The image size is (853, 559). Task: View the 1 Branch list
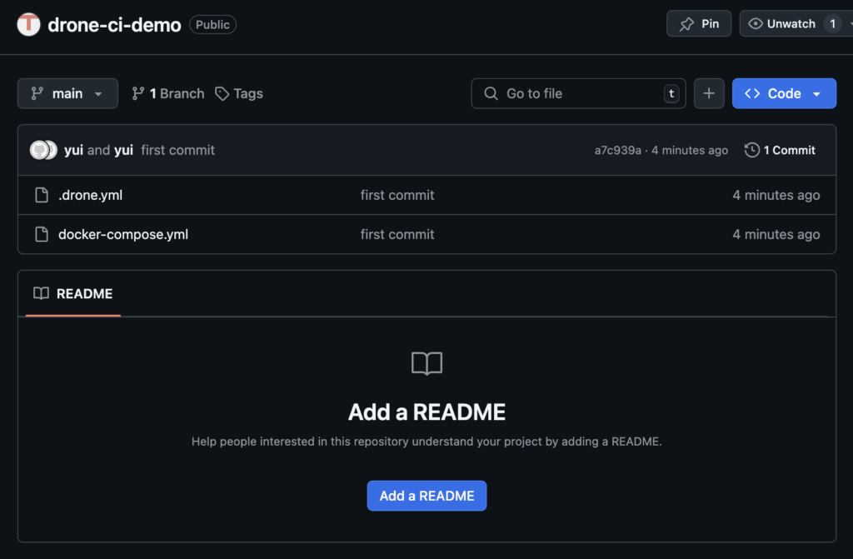[x=168, y=93]
